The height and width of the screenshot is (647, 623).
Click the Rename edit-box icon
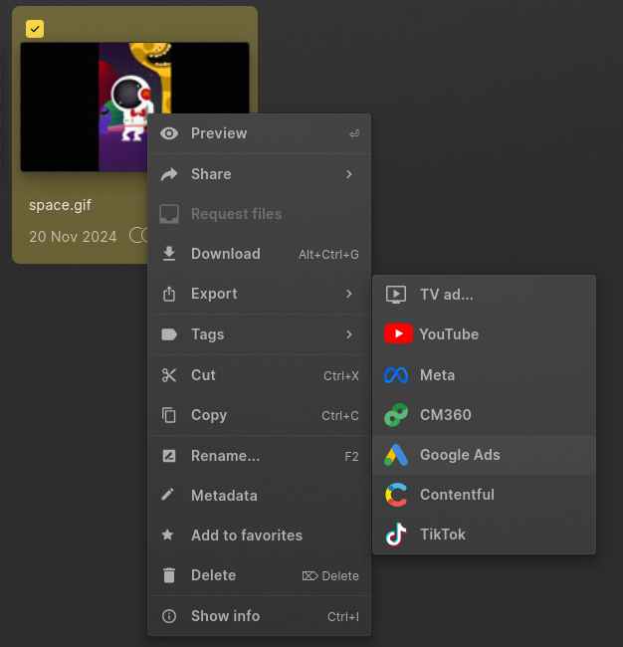pyautogui.click(x=169, y=456)
